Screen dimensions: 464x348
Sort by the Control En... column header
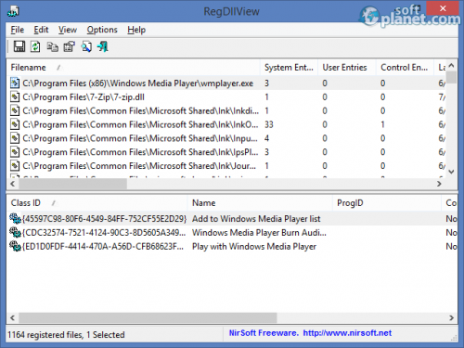406,68
